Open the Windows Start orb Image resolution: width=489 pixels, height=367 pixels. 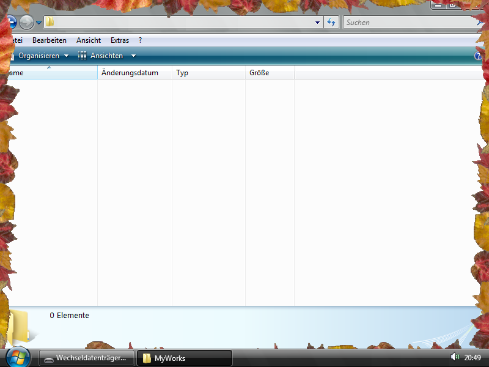(x=18, y=357)
